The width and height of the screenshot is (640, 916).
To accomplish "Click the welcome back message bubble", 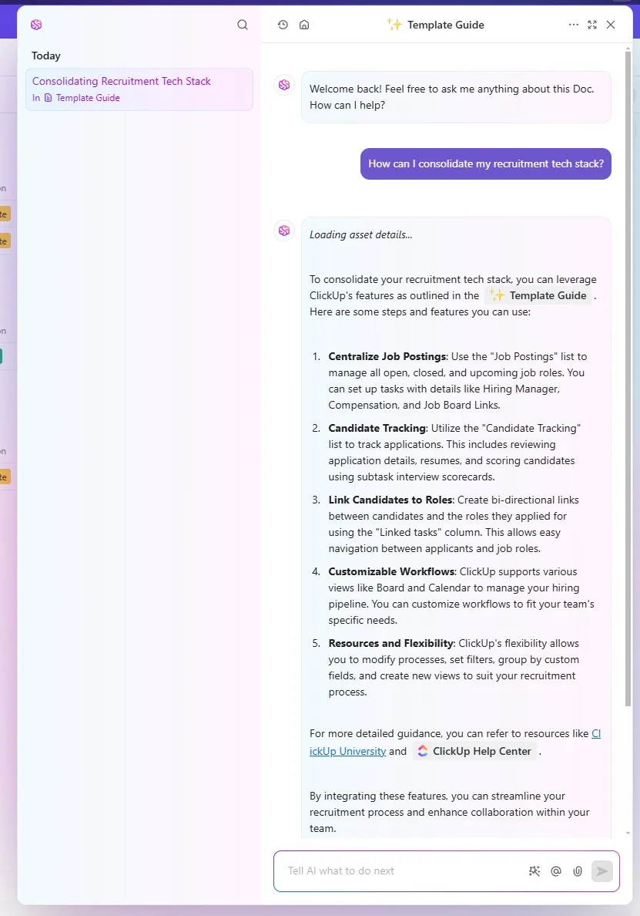I will (456, 97).
